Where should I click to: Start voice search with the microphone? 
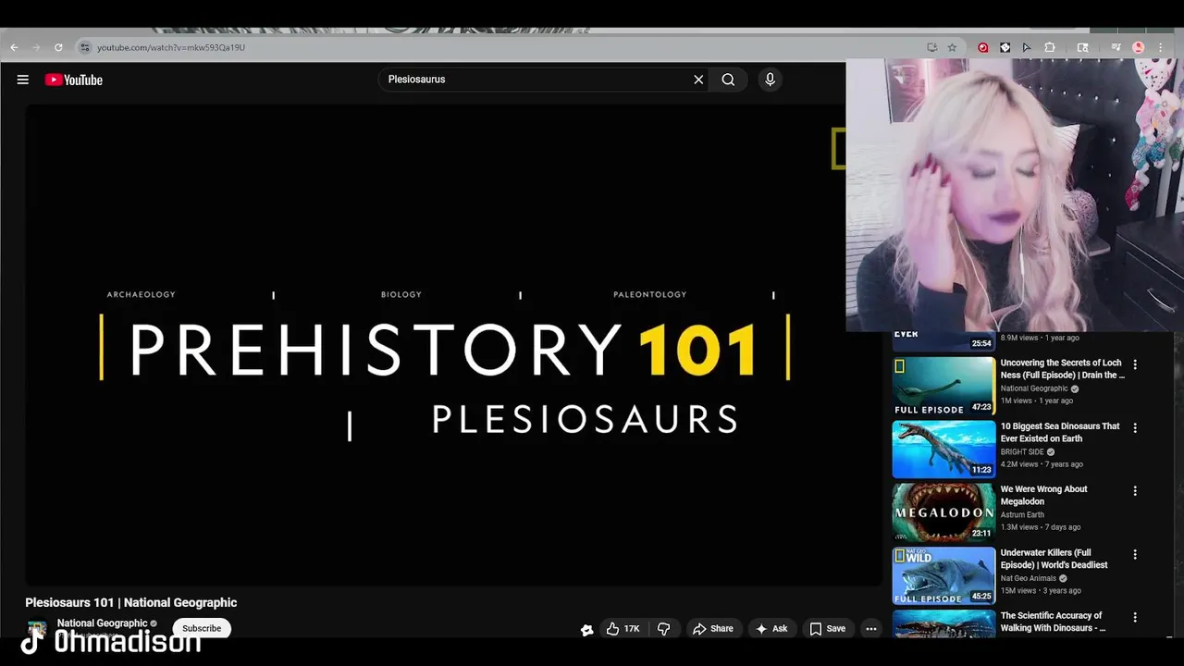770,80
